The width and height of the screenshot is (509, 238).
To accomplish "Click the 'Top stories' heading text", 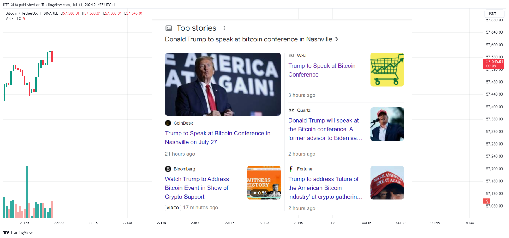I will tap(196, 28).
